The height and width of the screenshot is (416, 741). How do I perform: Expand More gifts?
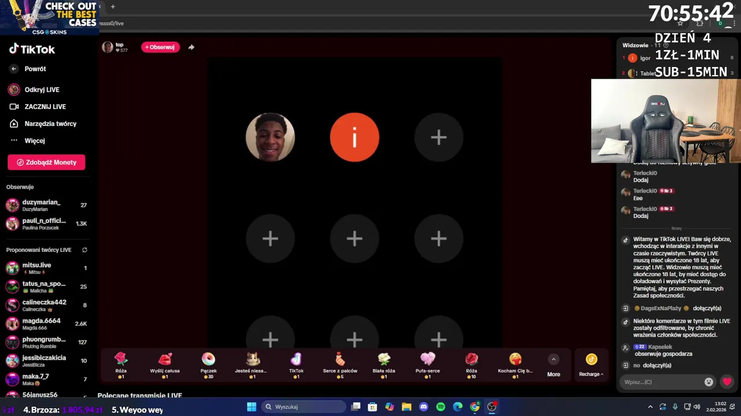pos(553,366)
